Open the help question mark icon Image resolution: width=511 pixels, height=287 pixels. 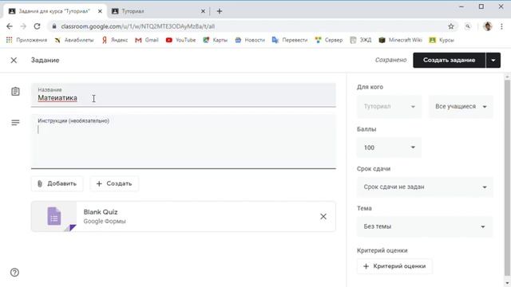coord(14,273)
